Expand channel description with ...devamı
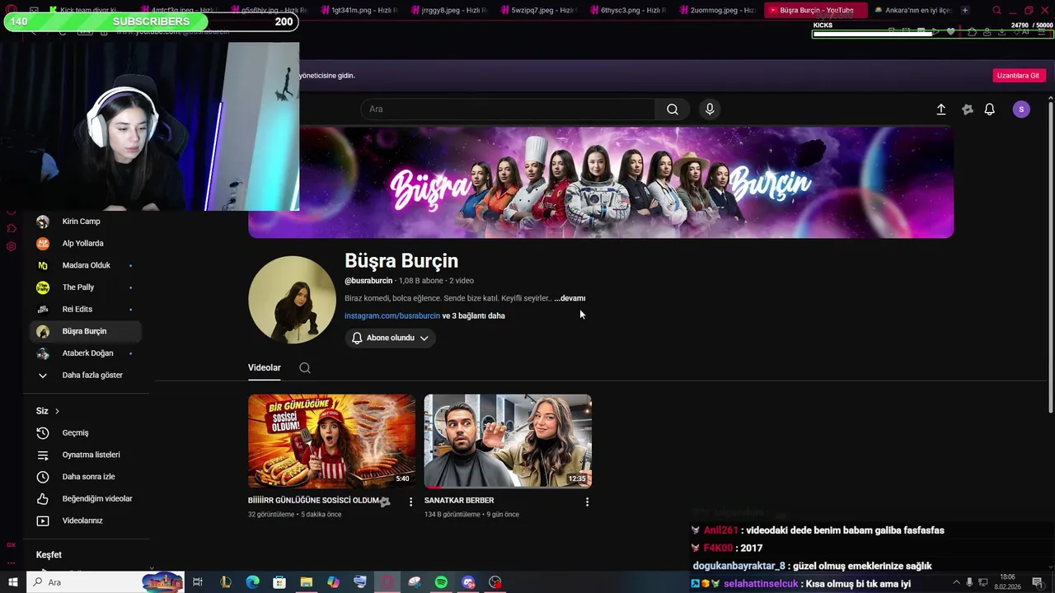This screenshot has height=593, width=1055. click(570, 298)
